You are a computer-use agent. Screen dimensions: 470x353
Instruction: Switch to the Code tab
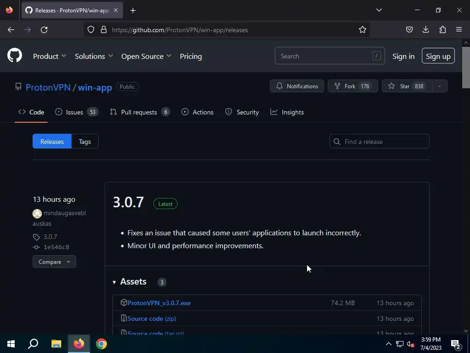[31, 112]
